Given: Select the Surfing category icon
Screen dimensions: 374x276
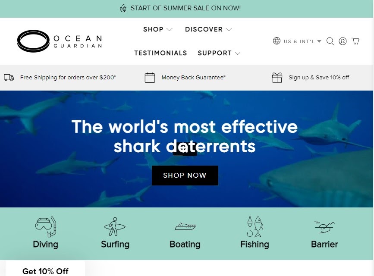Looking at the screenshot, I should click(115, 226).
